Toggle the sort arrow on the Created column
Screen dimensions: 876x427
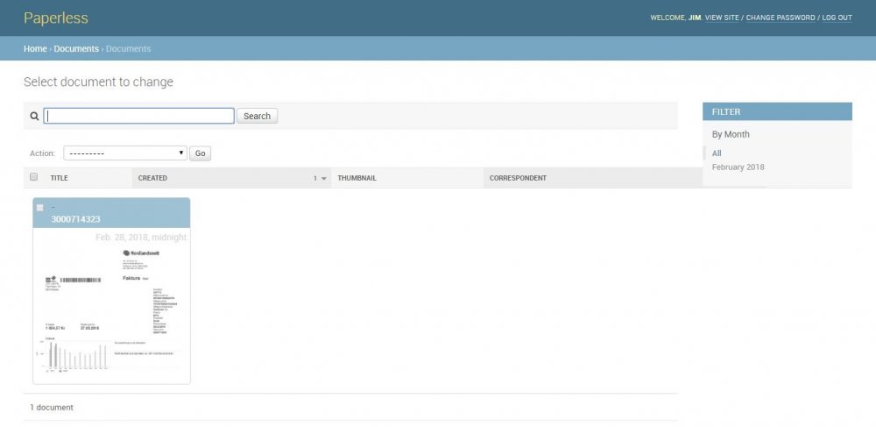pos(324,179)
